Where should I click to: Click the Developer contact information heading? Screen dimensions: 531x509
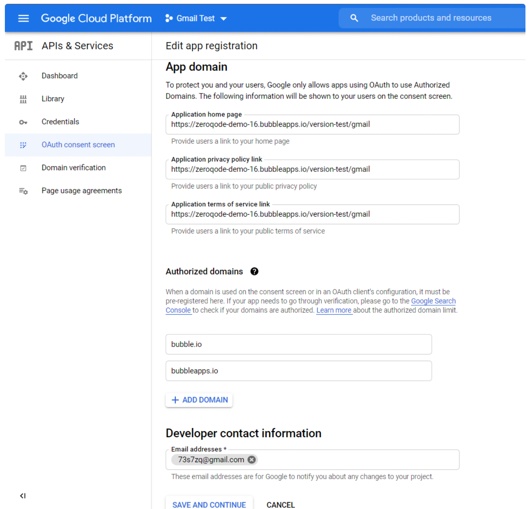click(244, 433)
